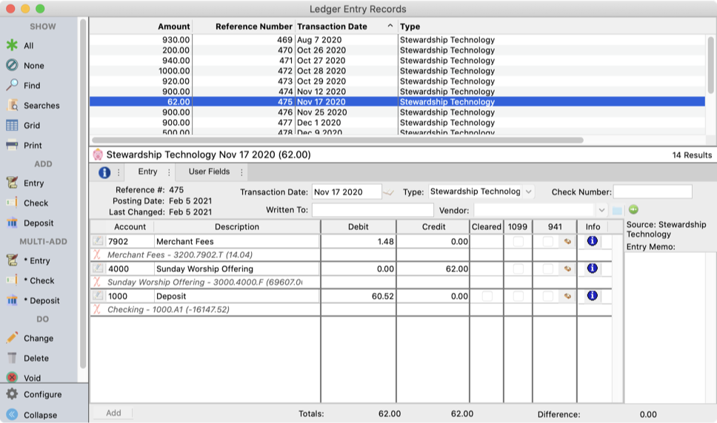The image size is (717, 423).
Task: Select the Nov 25 2020 record row
Action: coord(397,112)
